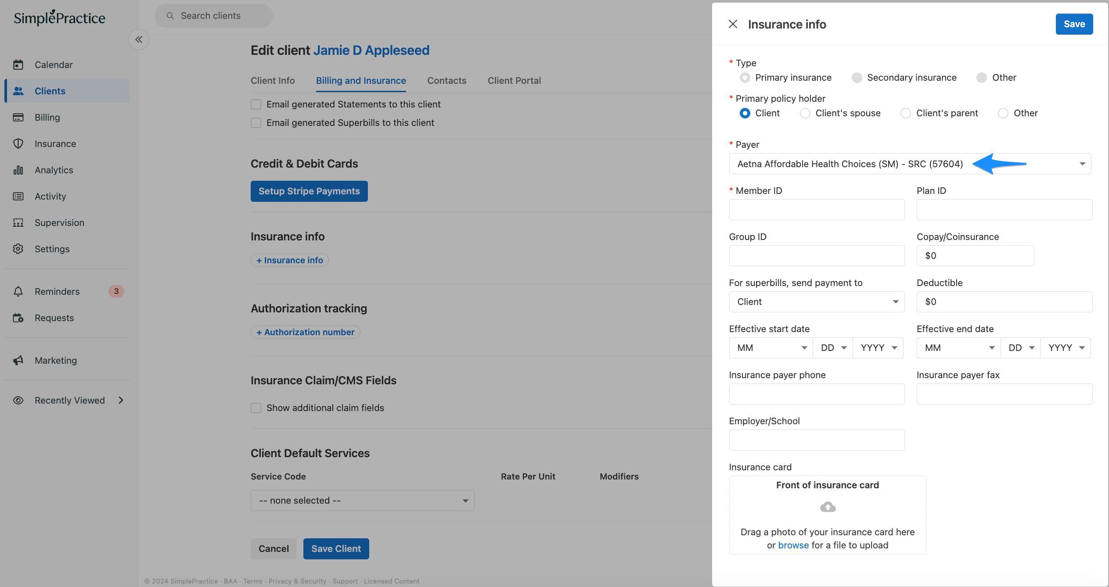Open the Calendar icon in sidebar
The height and width of the screenshot is (587, 1109).
18,64
